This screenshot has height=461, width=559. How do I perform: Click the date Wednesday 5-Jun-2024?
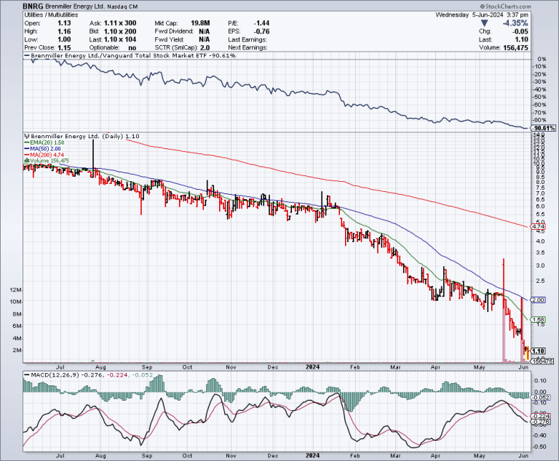(x=469, y=15)
